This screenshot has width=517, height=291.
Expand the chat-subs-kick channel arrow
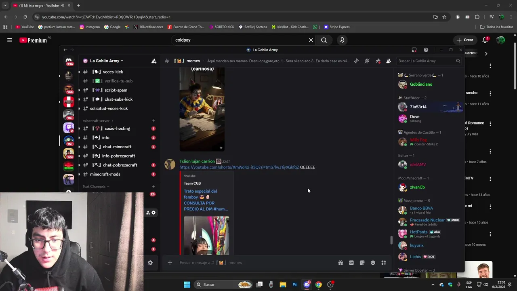(x=79, y=99)
